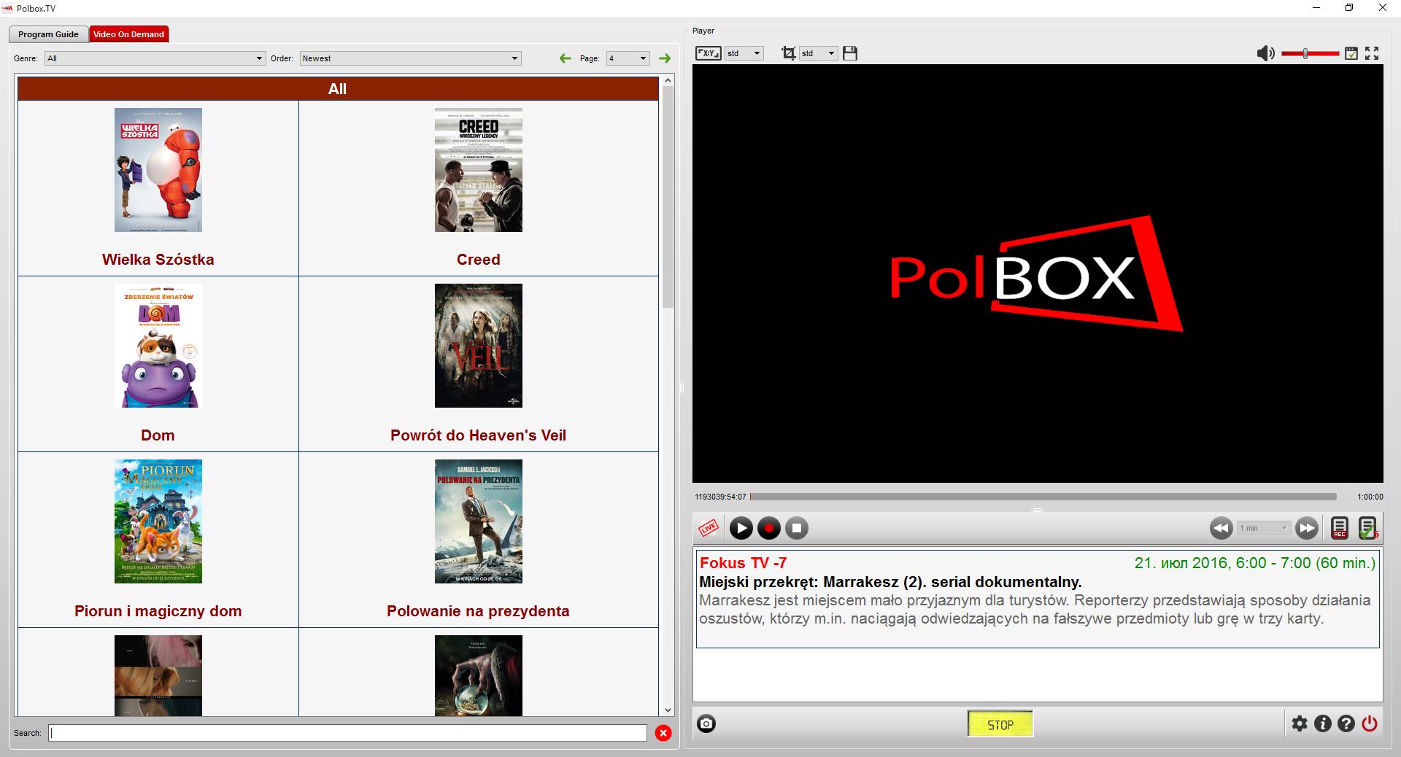Click the red power icon
The height and width of the screenshot is (757, 1401).
1370,723
